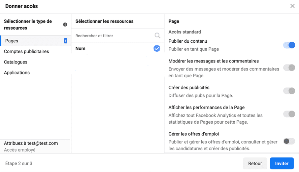Enable the Créer des publicités switch

pos(289,91)
